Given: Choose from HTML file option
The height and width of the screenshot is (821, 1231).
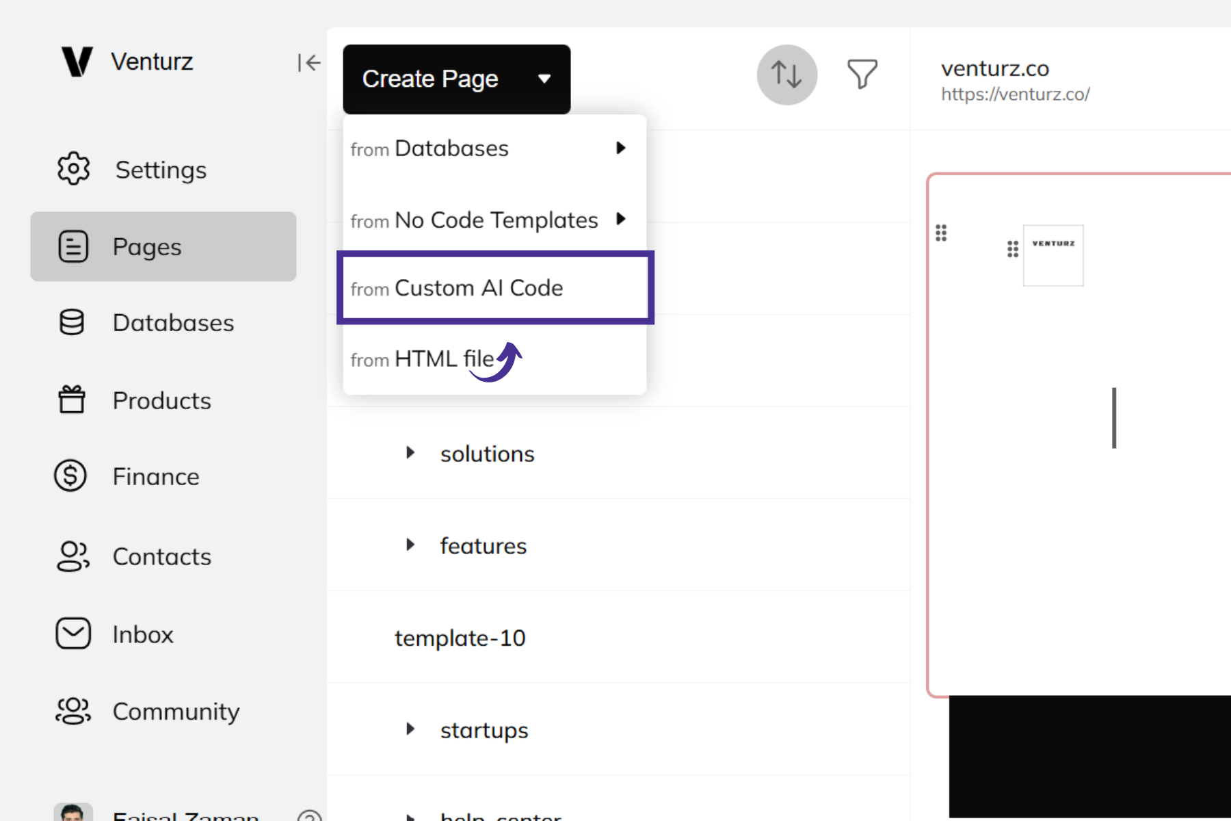Looking at the screenshot, I should 494,359.
